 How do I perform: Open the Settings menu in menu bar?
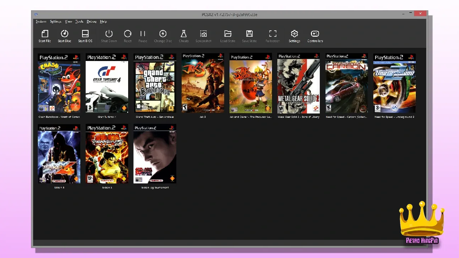56,21
